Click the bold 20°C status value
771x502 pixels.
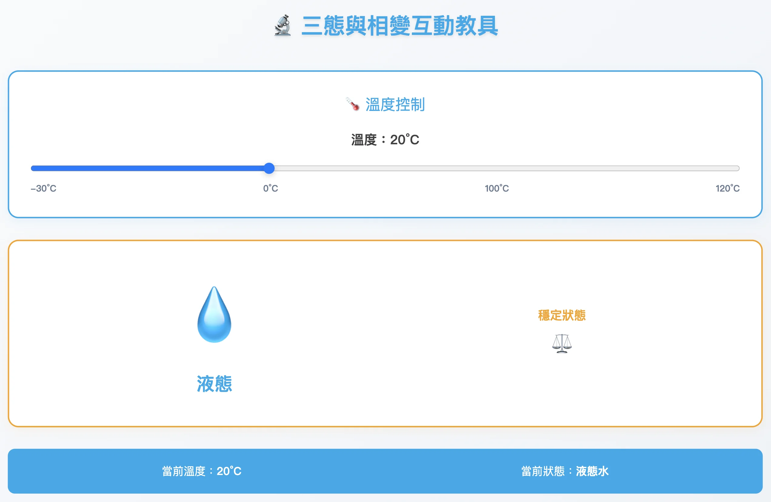pos(229,471)
